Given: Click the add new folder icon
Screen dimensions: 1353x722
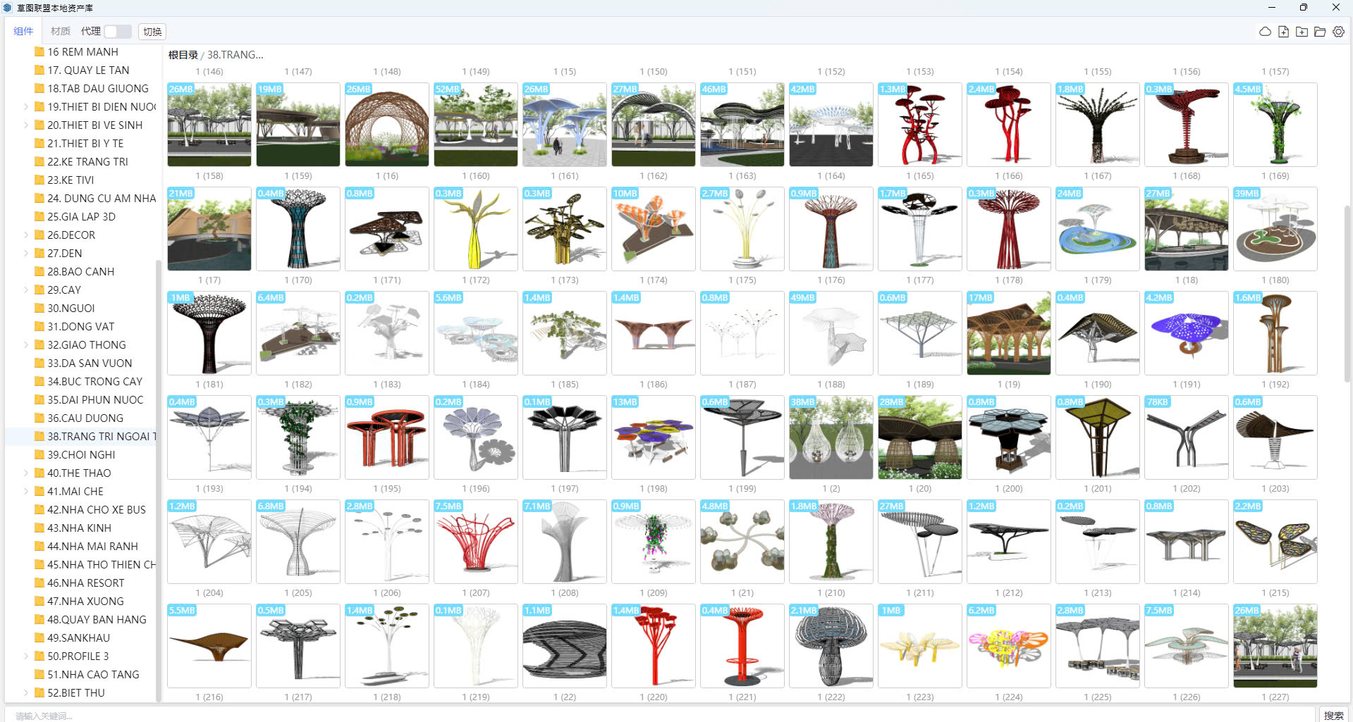Looking at the screenshot, I should (1302, 32).
